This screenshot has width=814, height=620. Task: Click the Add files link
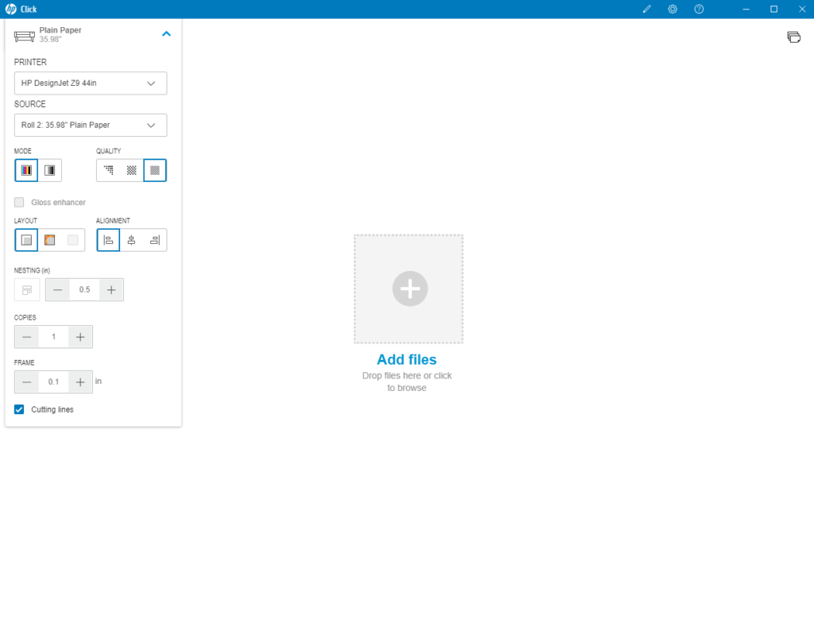pos(406,359)
